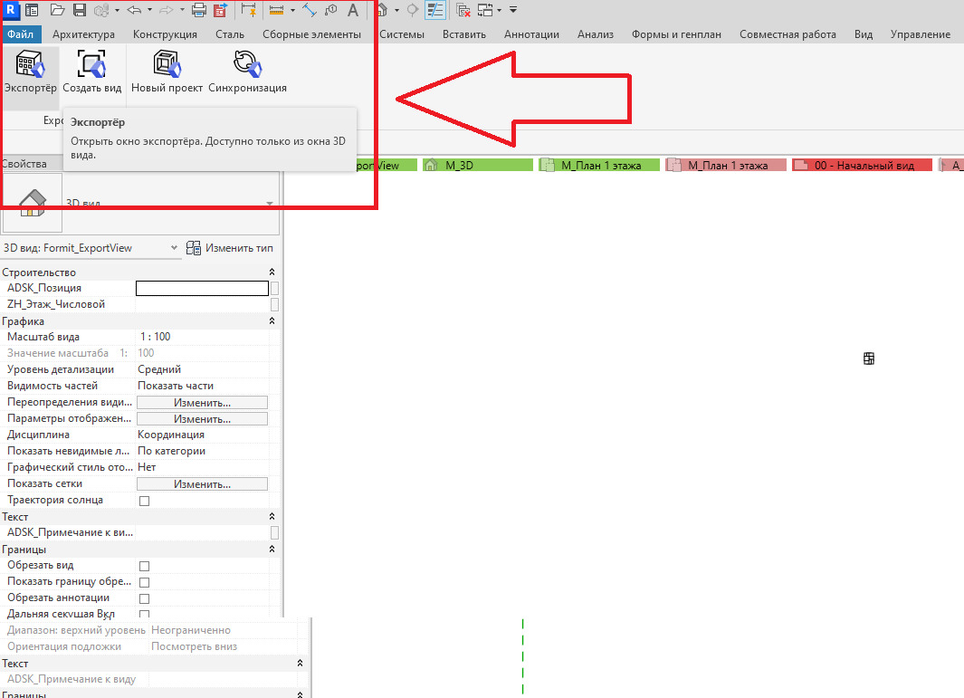Collapse the upper Границы properties group

coord(272,550)
